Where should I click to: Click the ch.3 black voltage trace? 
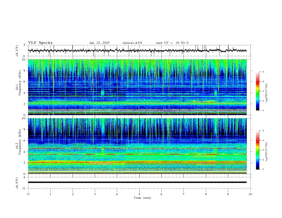[137, 182]
